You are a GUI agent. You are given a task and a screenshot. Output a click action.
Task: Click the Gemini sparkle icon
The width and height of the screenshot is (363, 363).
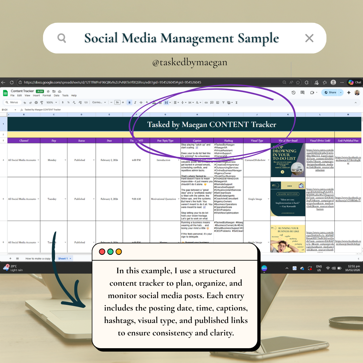349,92
